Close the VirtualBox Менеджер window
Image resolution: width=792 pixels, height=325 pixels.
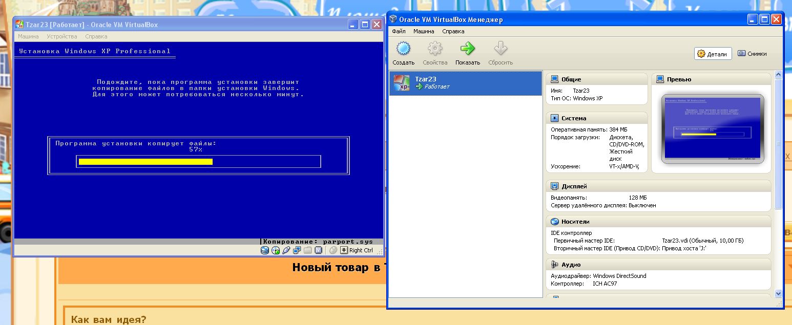776,19
